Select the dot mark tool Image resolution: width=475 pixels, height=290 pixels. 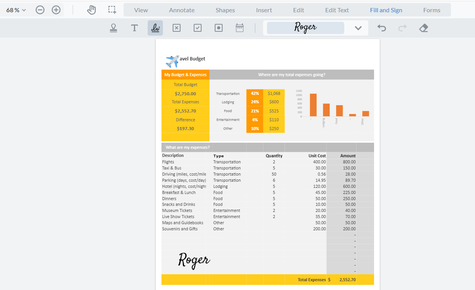click(218, 28)
